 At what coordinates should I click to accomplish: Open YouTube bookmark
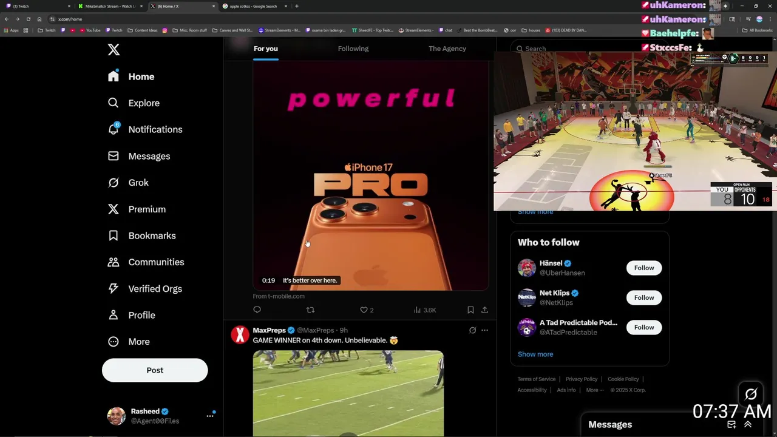(x=89, y=30)
